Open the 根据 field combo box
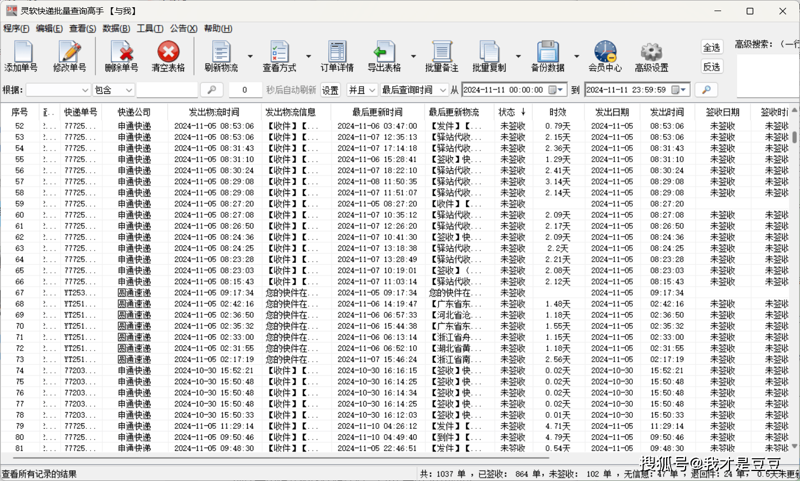800x481 pixels. [x=58, y=90]
